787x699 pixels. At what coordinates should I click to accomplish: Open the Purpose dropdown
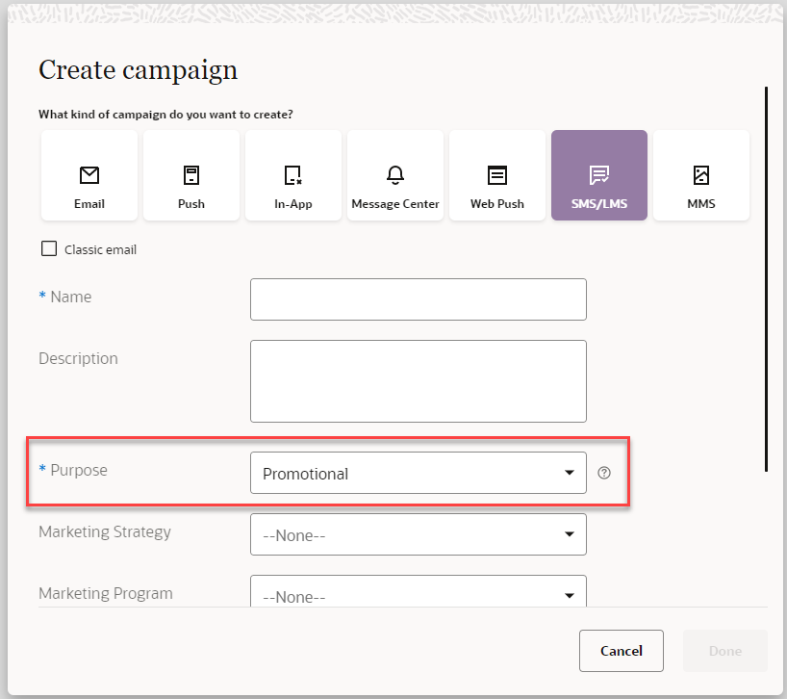pyautogui.click(x=418, y=473)
